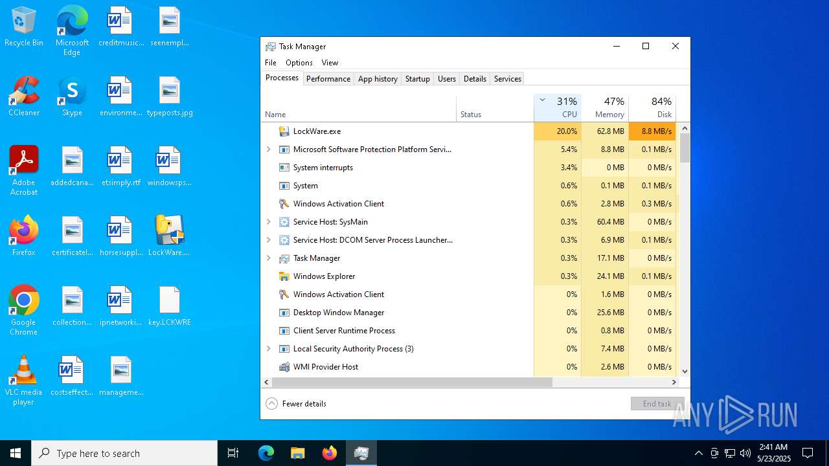Select the VLC media player desktop shortcut
The image size is (829, 466).
24,381
